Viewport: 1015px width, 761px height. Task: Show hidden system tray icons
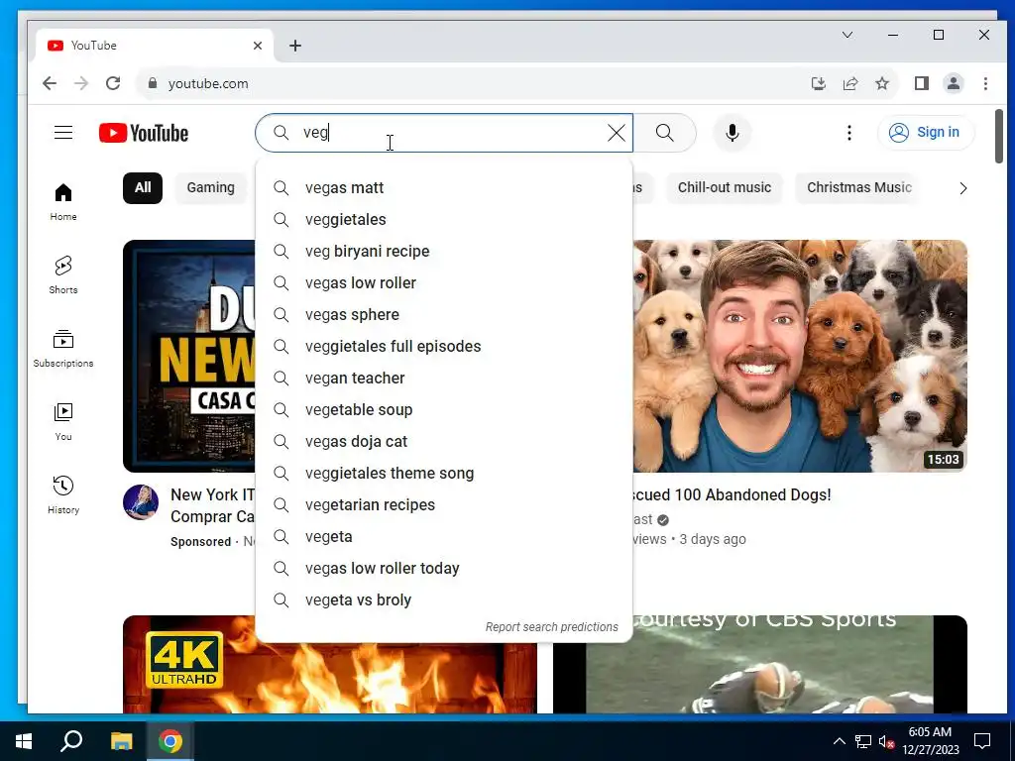click(839, 741)
